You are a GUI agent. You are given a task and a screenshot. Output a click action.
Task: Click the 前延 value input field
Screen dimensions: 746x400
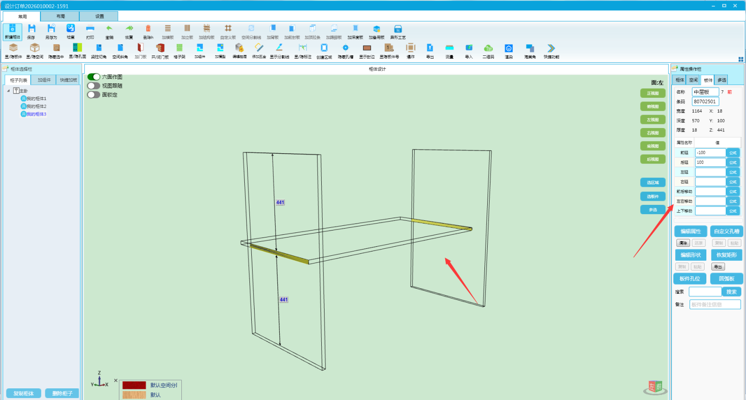click(x=710, y=153)
